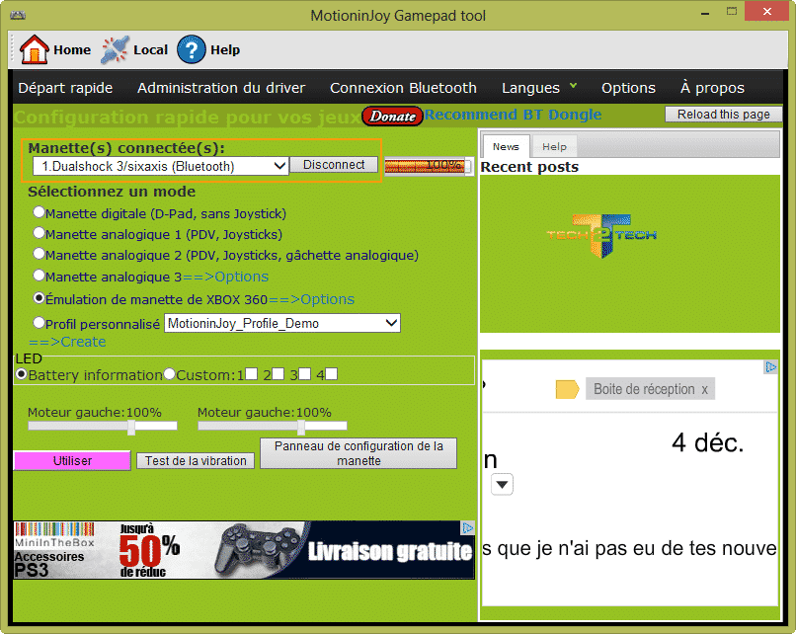Viewport: 796px width, 634px height.
Task: Click the second Moteur gauche slider
Action: [x=273, y=426]
